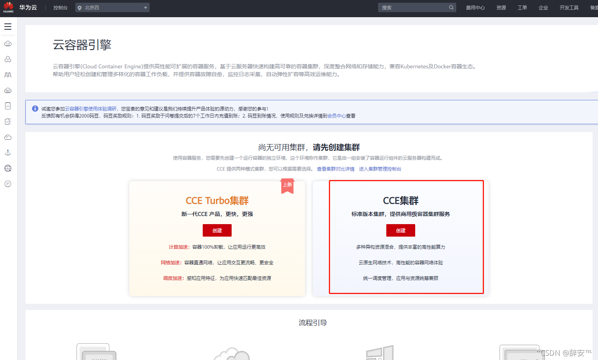Viewport: 598px width, 360px height.
Task: Click the location pin icon beside 北京四
Action: 80,8
